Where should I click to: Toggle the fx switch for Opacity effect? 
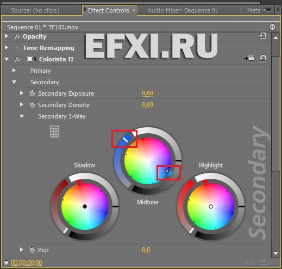(17, 36)
